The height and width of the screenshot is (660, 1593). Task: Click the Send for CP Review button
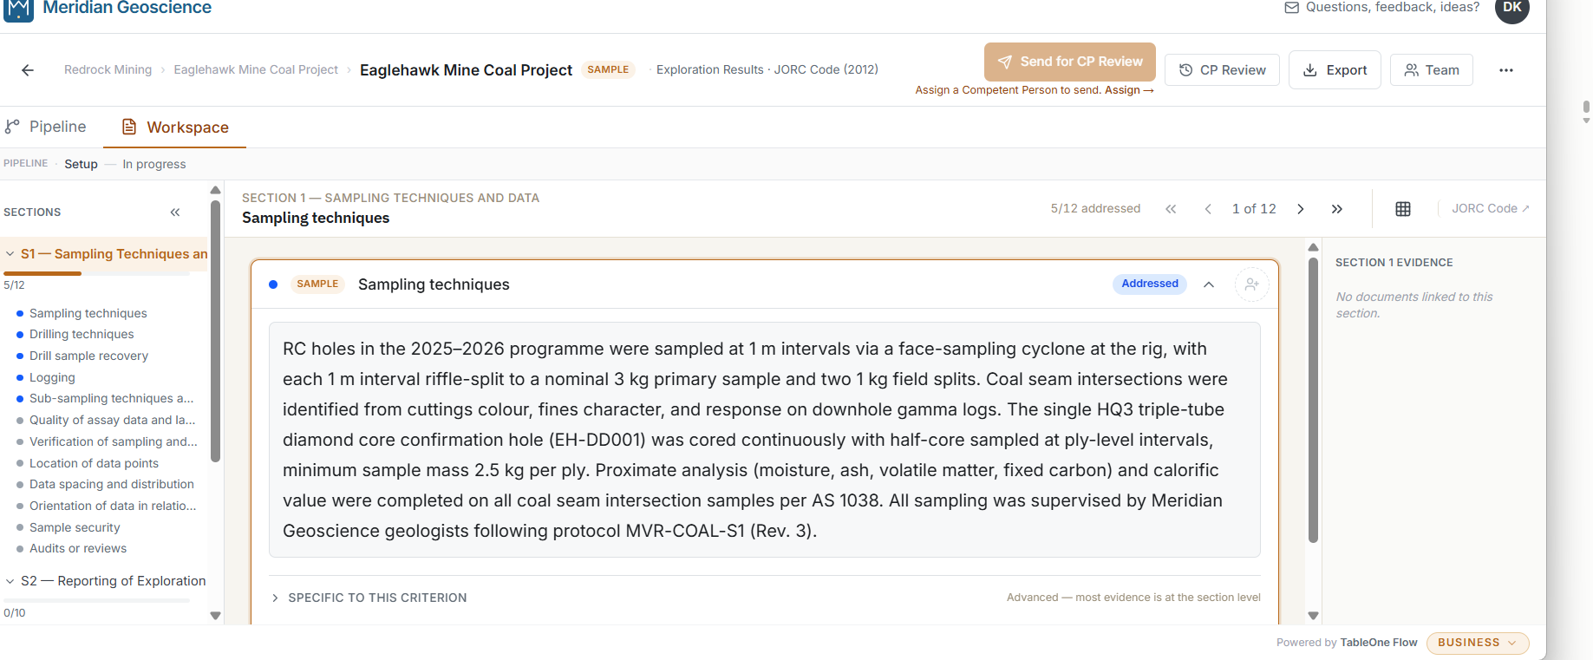tap(1070, 62)
